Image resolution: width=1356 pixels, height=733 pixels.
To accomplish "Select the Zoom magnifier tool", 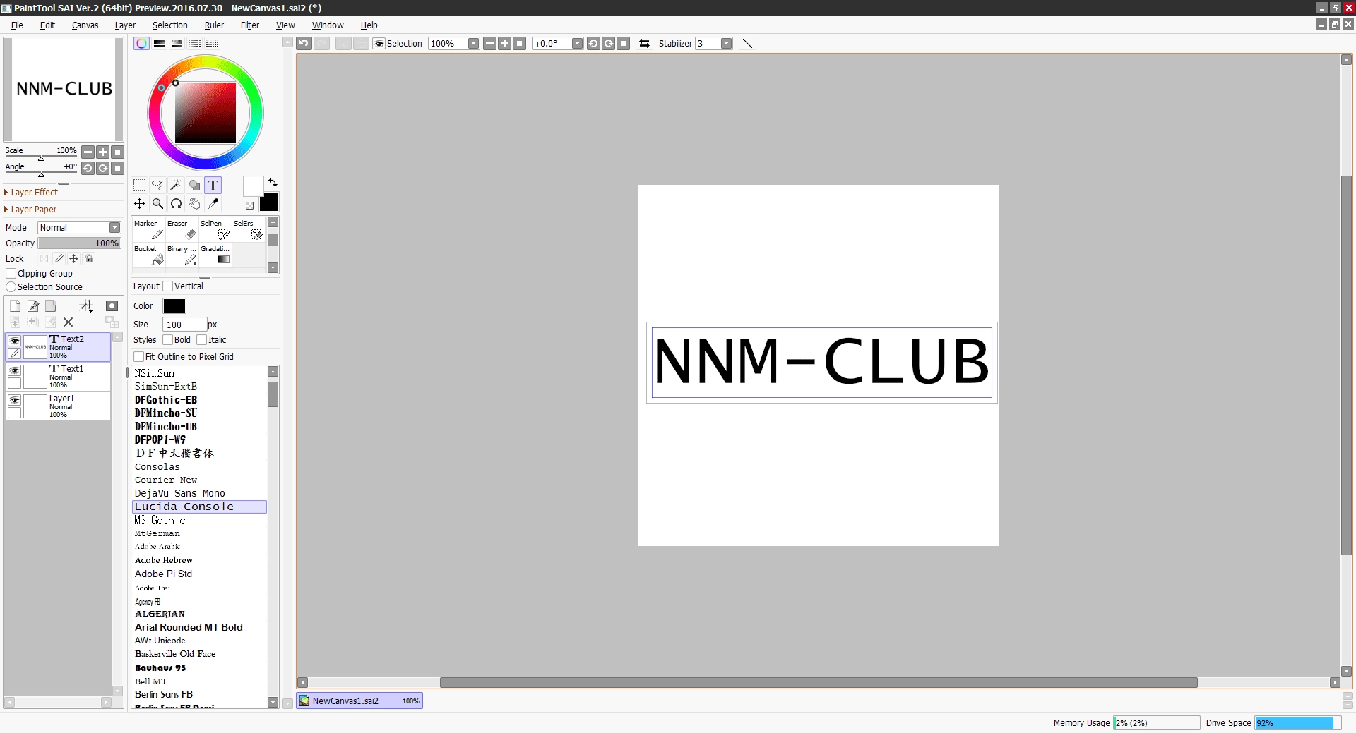I will (158, 204).
